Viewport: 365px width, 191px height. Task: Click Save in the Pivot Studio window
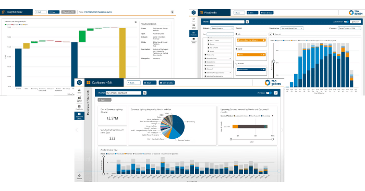(x=252, y=13)
